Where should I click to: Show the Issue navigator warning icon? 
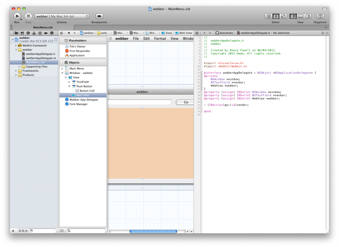point(34,33)
